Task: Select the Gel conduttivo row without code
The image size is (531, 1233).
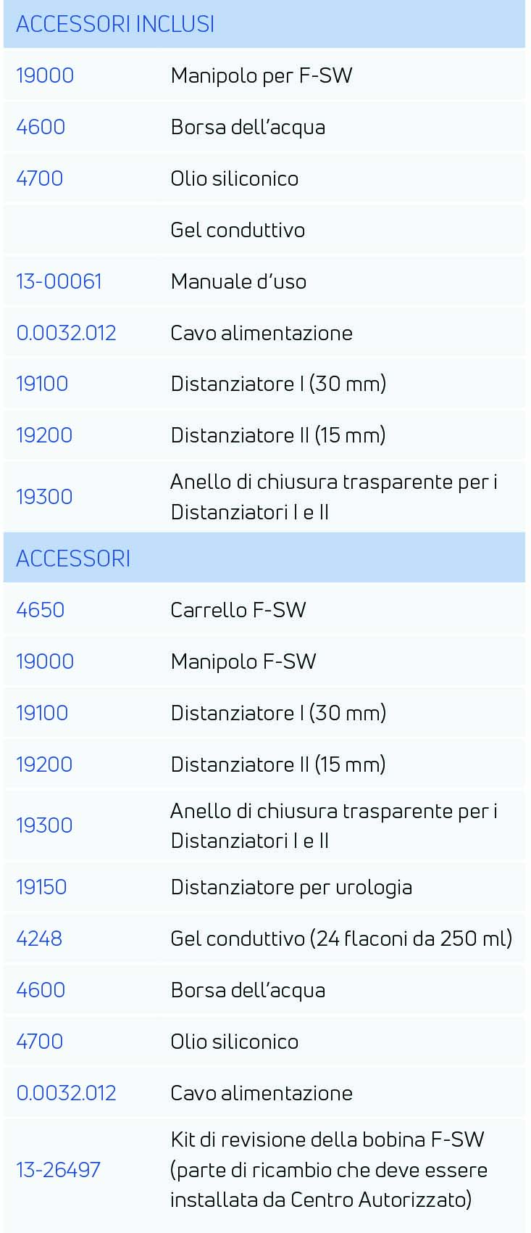Action: (x=264, y=230)
